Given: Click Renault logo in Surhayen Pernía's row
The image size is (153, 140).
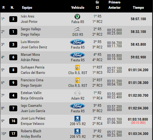Looking at the screenshot, I should [x=77, y=67].
